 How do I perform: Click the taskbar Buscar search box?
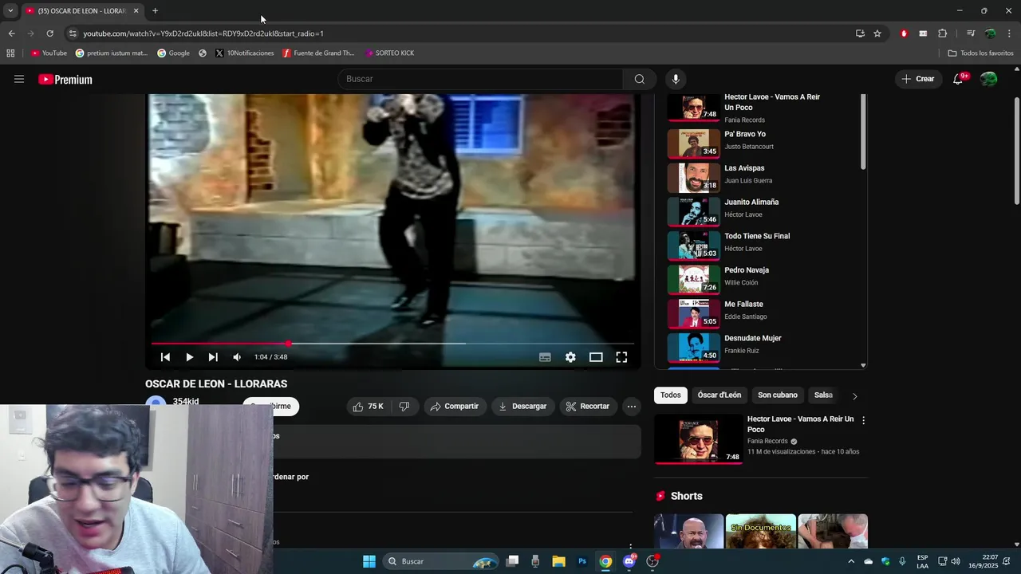tap(440, 561)
